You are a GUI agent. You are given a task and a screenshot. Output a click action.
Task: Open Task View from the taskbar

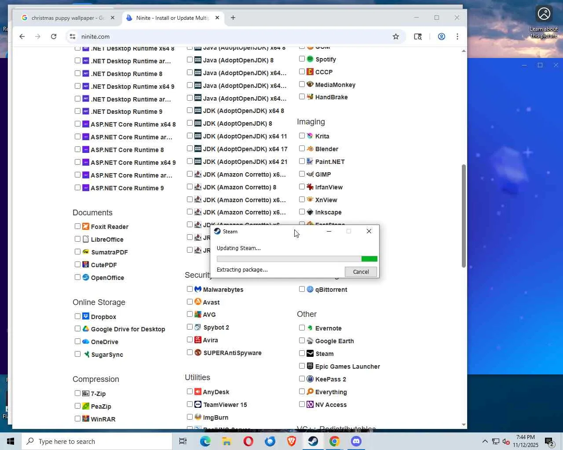[x=183, y=441]
